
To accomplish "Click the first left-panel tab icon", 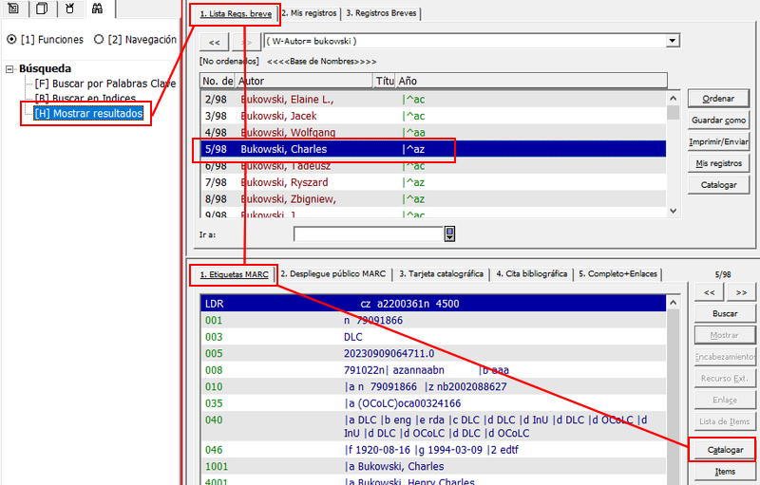I will (13, 9).
